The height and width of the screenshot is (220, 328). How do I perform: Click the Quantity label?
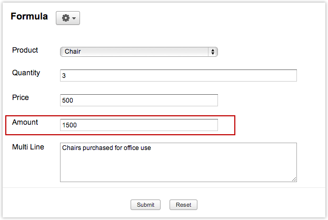point(26,73)
